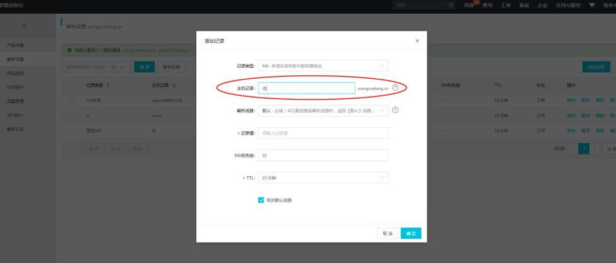Click 暂停 on the CNAME row
This screenshot has height=263, width=616.
[585, 100]
